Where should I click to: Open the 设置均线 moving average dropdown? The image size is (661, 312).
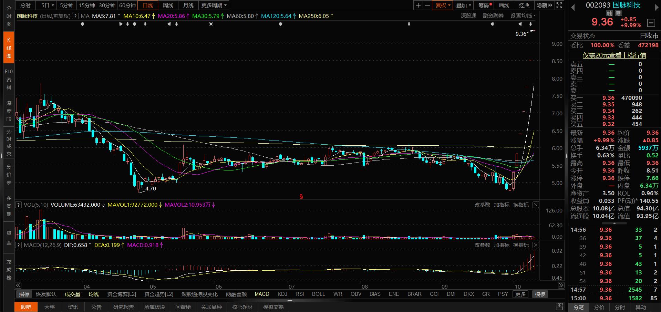coord(523,16)
